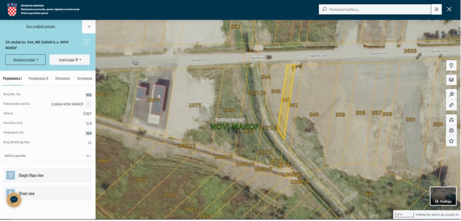Viewport: 461px width, 221px height.
Task: Click parcel label 940 on the map
Action: point(314,115)
